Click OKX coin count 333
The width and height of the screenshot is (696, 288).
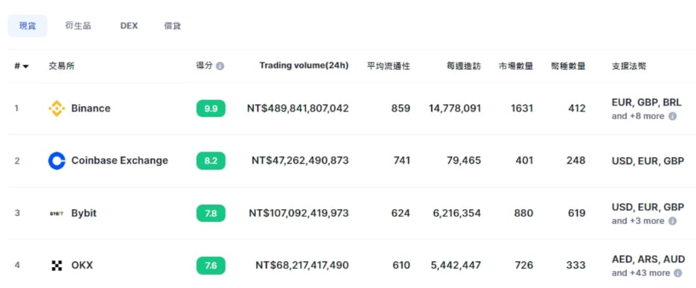click(x=575, y=266)
